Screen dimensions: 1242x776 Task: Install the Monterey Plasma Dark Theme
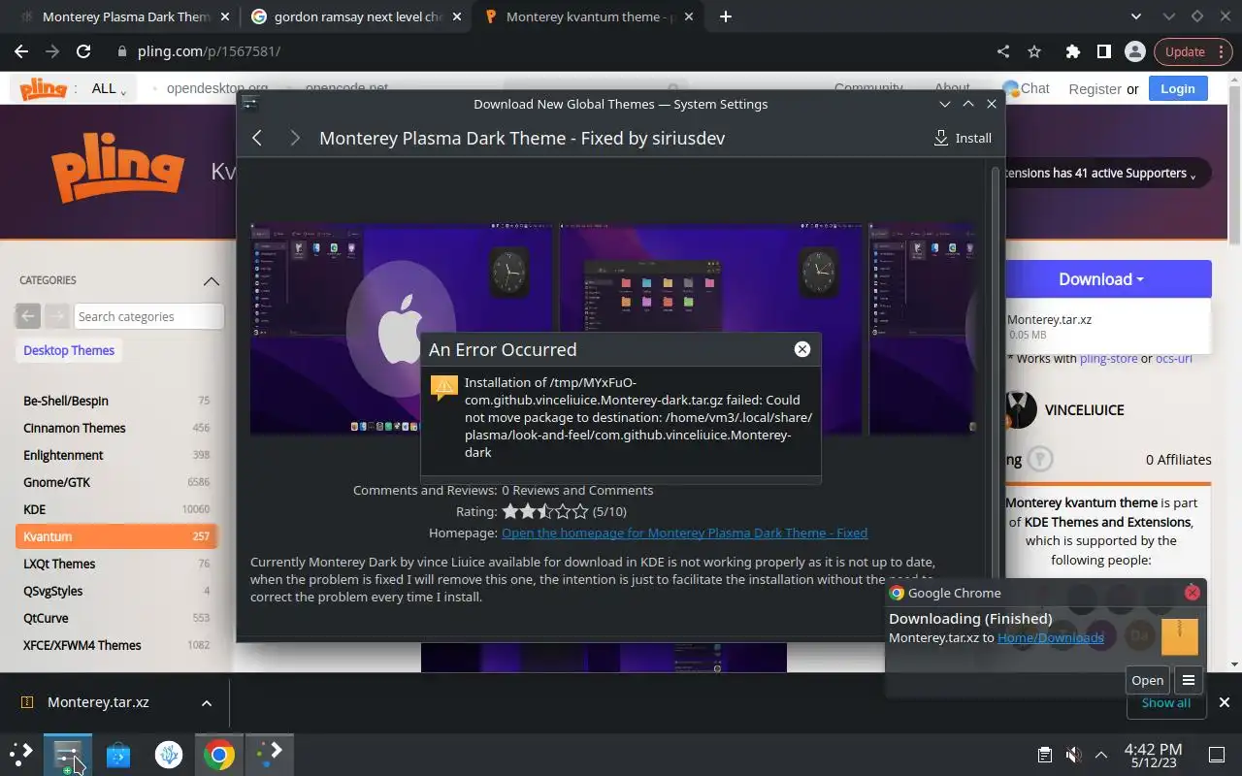[963, 138]
